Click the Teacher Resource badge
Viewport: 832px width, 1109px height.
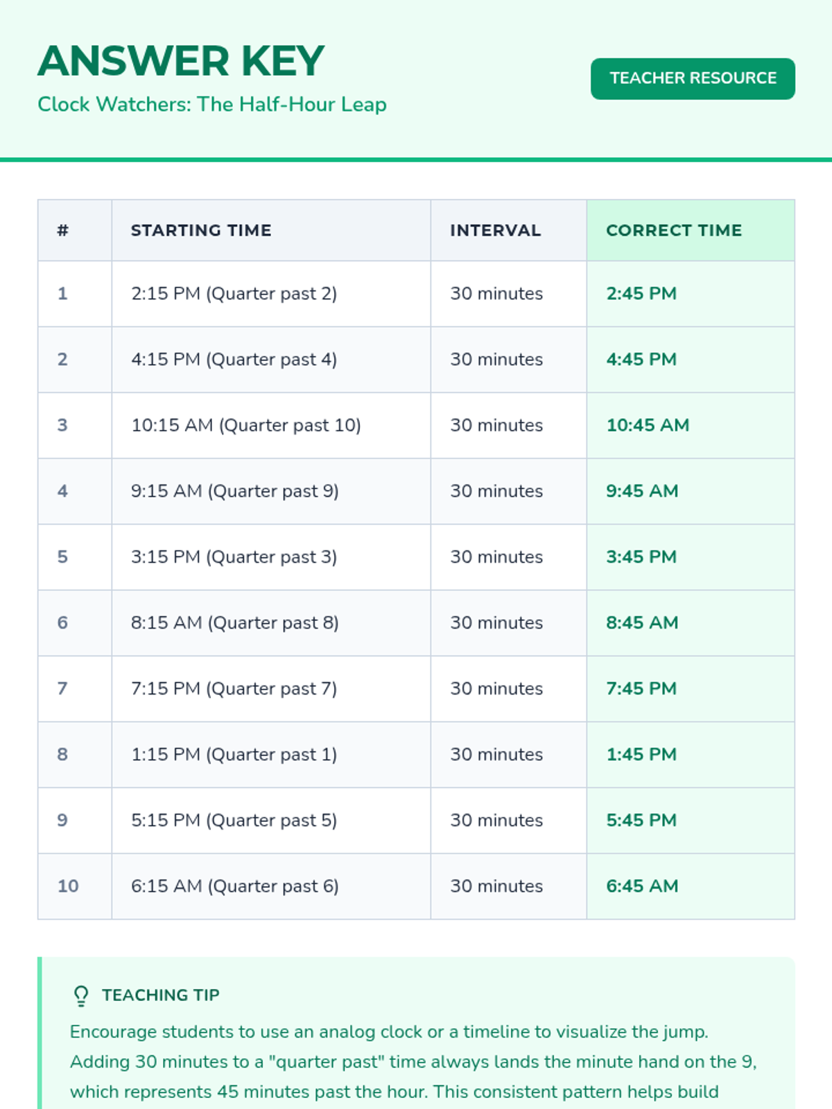pos(692,78)
